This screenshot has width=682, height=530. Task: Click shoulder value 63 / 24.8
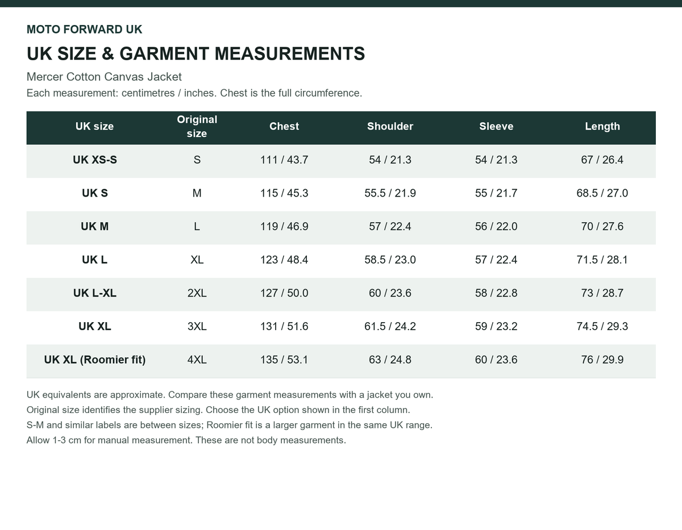tap(390, 360)
